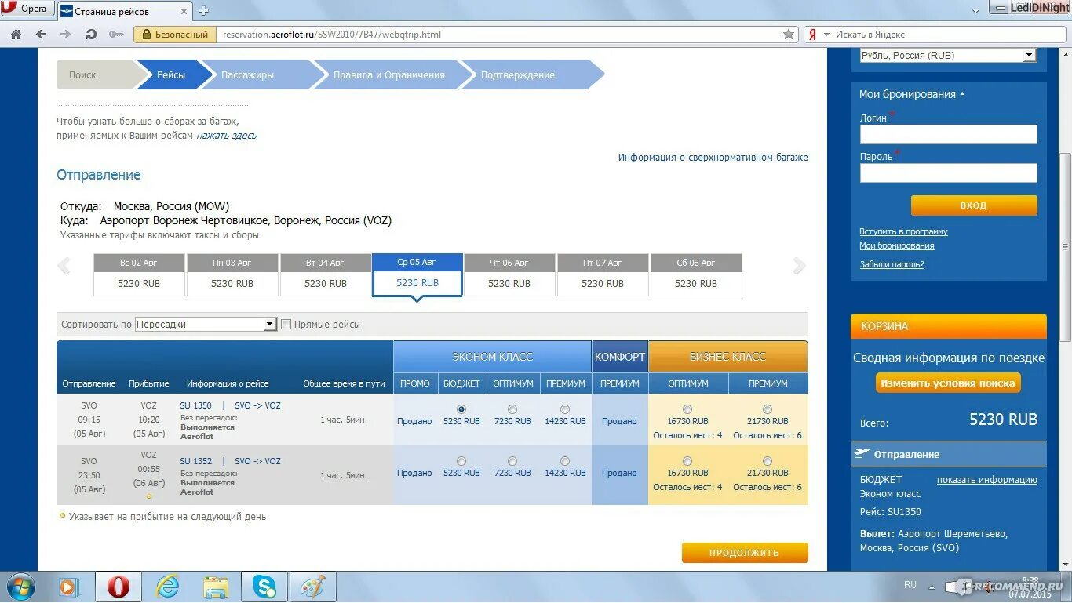Viewport: 1072px width, 603px height.
Task: Open flight SU 1352 details link
Action: coord(196,462)
